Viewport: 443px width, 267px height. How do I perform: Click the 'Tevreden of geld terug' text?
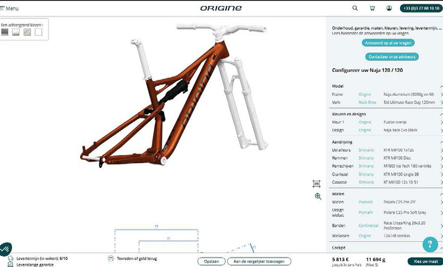click(137, 258)
